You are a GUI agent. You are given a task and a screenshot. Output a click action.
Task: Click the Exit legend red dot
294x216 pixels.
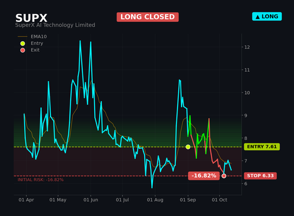tap(22, 50)
